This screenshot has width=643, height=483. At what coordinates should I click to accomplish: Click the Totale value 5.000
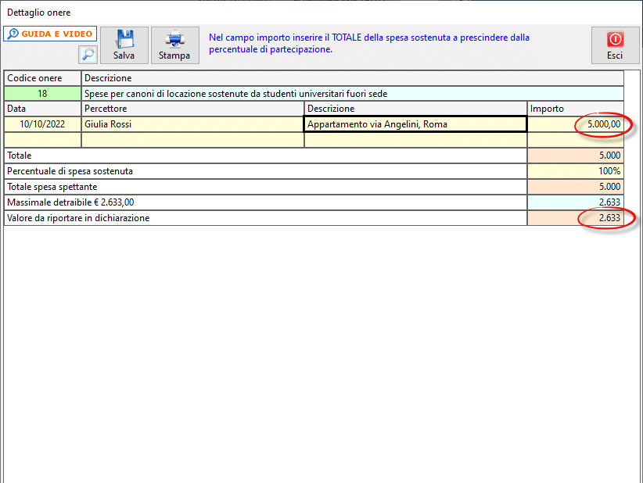click(x=576, y=156)
